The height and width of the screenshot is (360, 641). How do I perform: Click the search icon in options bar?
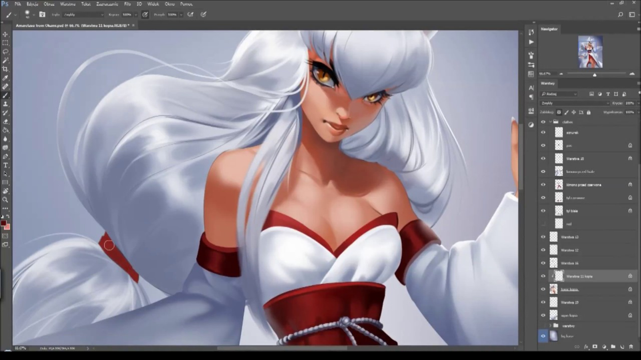point(621,14)
